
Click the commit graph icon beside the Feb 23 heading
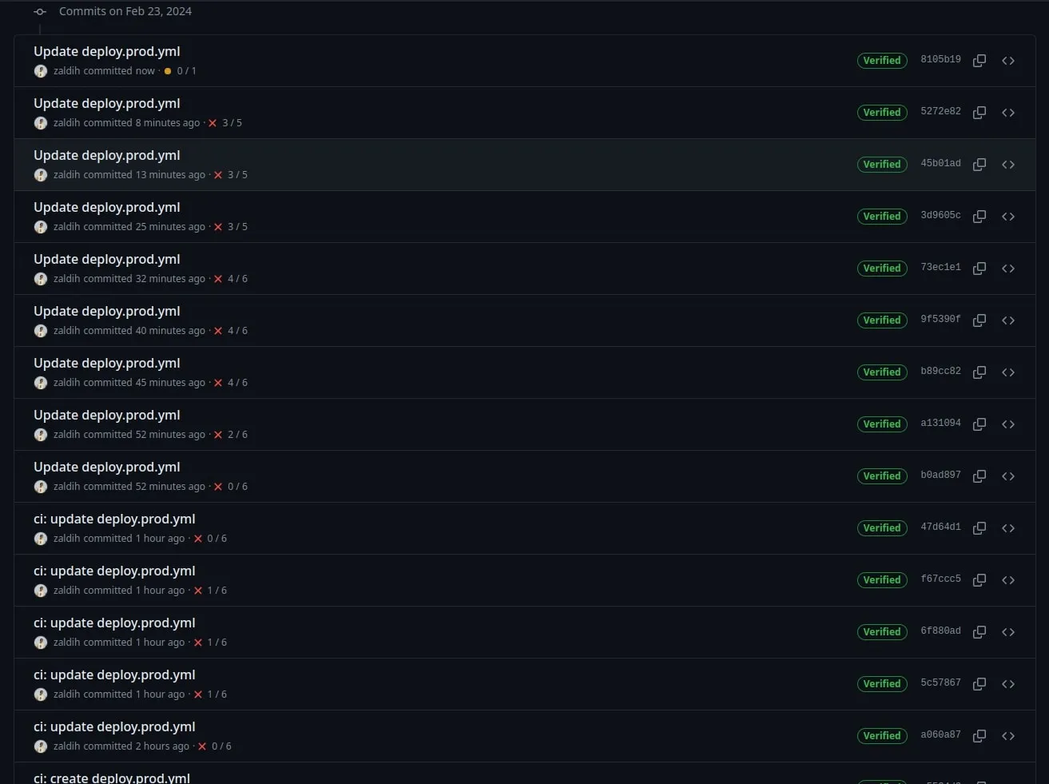[x=39, y=11]
